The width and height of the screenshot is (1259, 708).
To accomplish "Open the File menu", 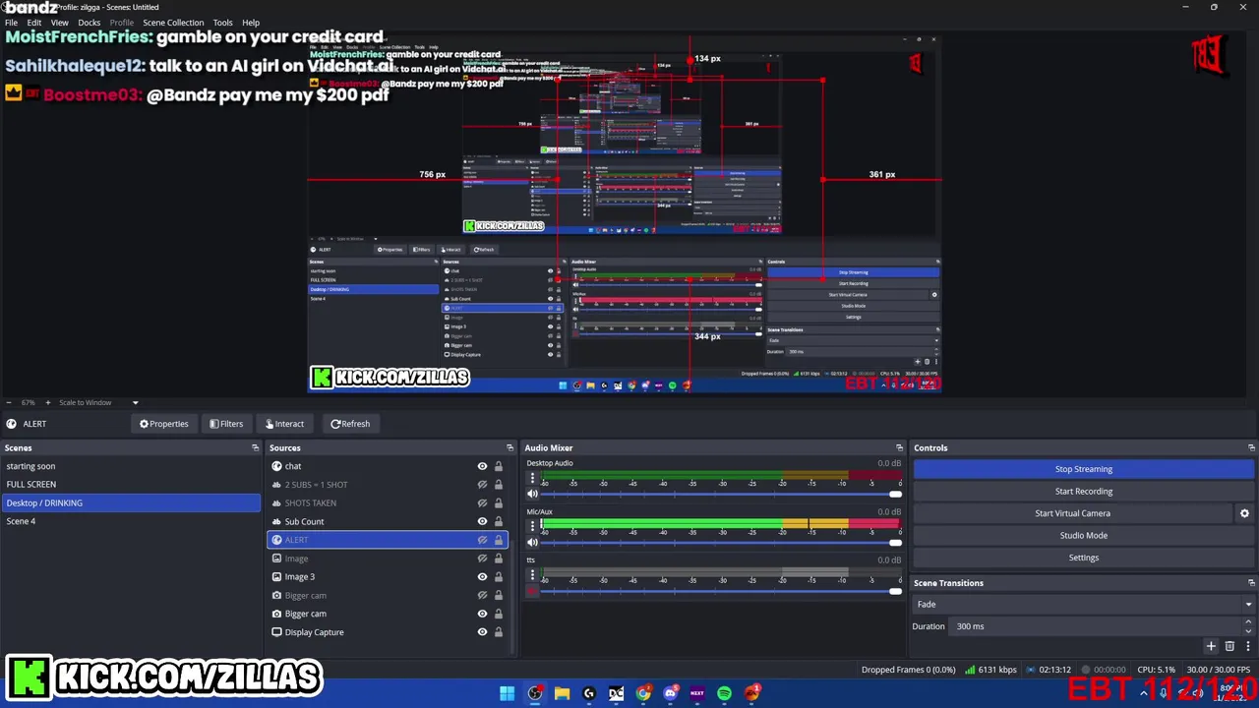I will click(x=11, y=23).
